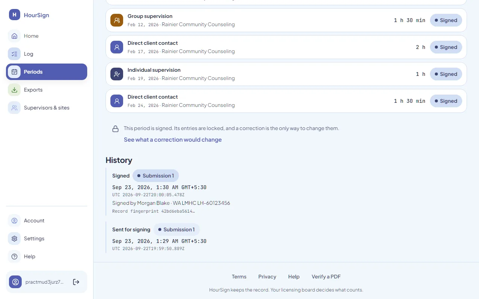
Task: Click See what a correction would change
Action: click(173, 139)
